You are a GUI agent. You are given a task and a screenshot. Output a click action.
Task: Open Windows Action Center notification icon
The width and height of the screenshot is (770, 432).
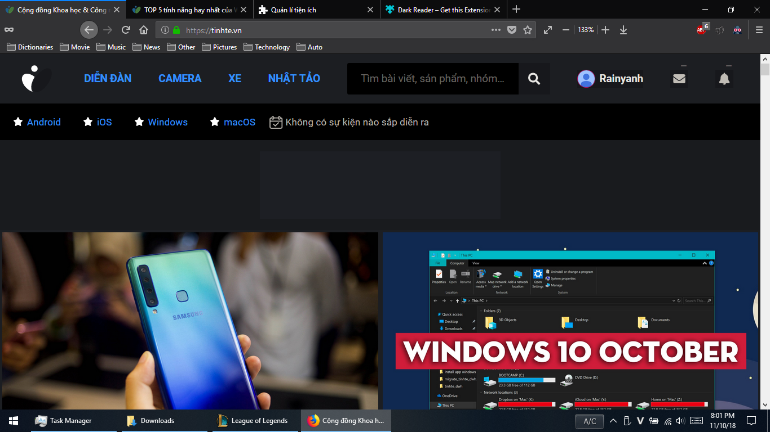click(751, 420)
